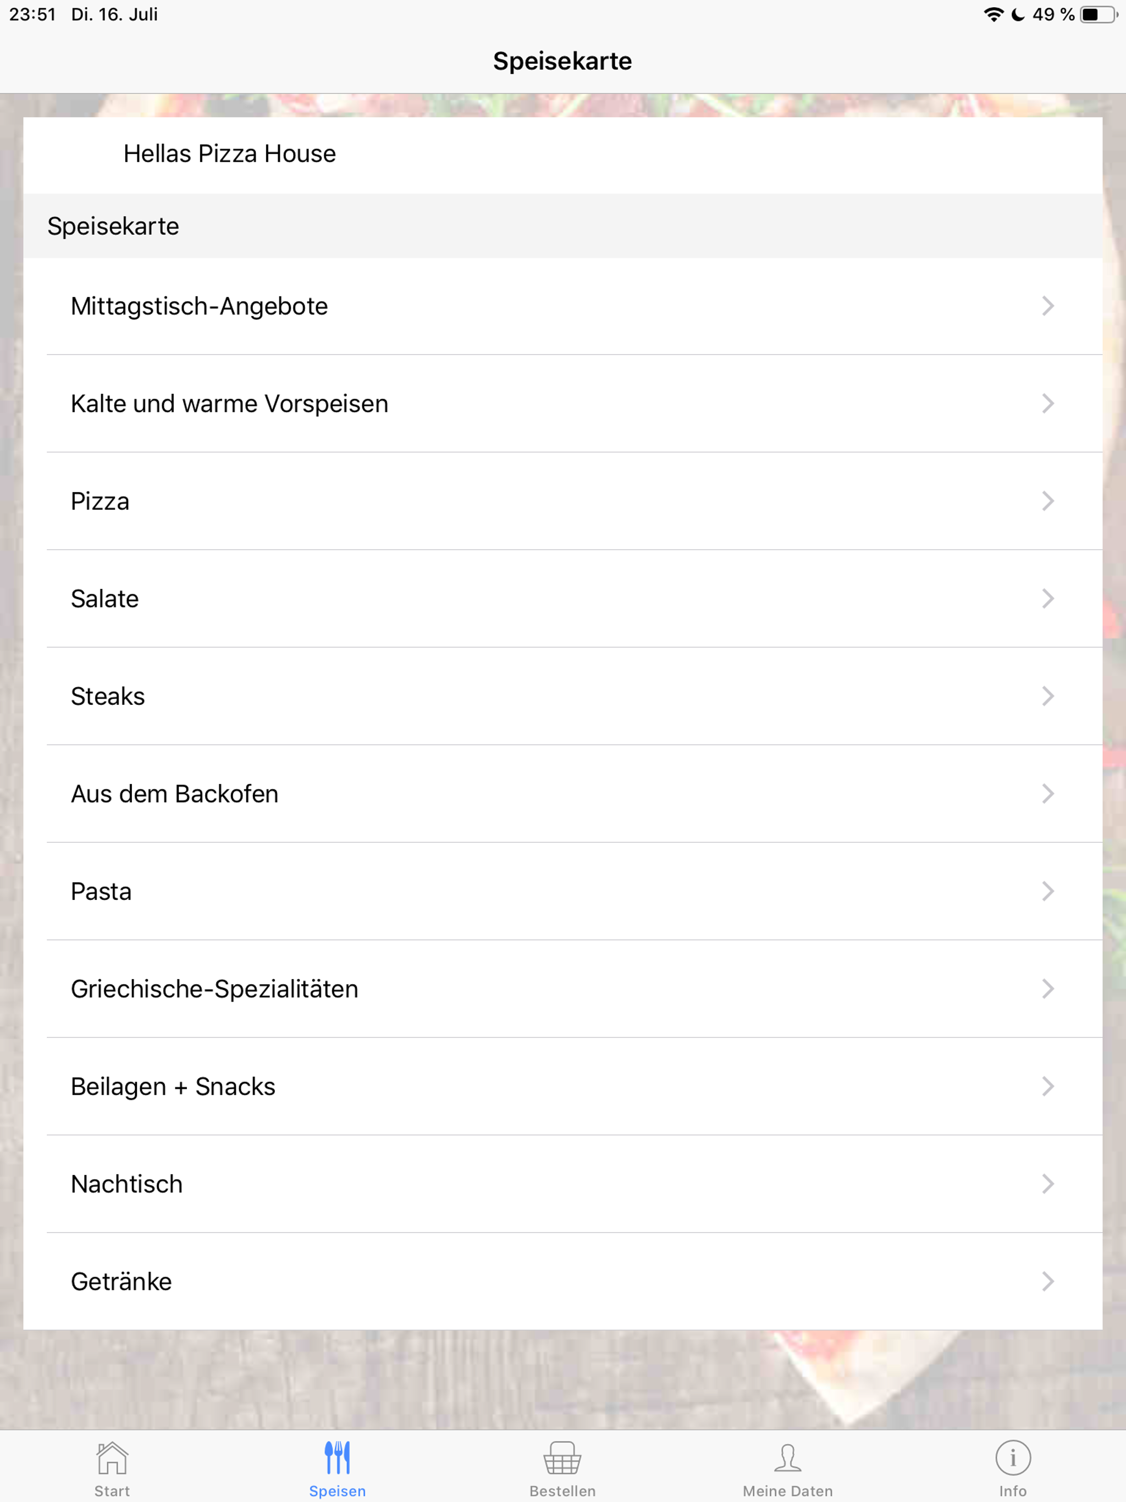Tap the battery indicator in status bar
1126x1502 pixels.
pyautogui.click(x=1098, y=14)
